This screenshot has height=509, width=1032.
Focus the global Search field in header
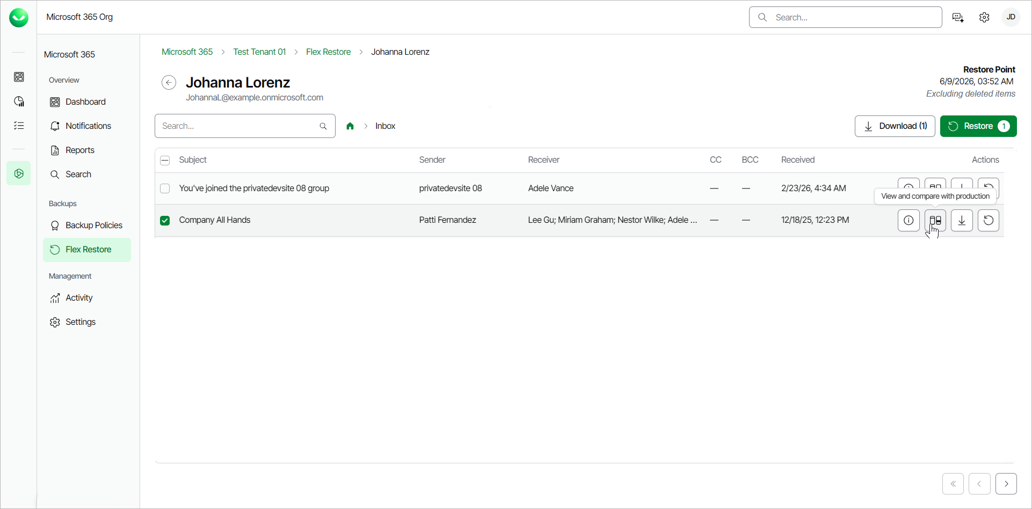coord(846,17)
